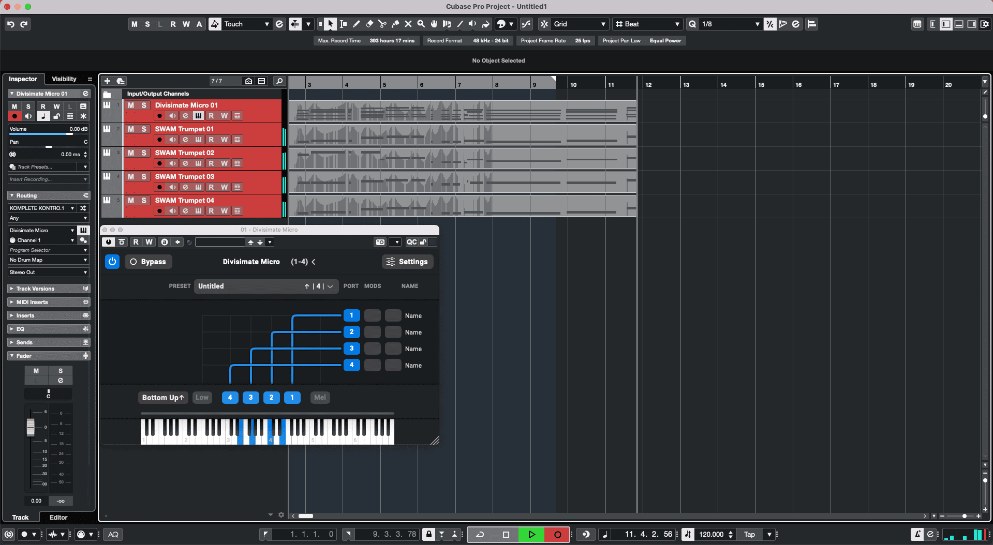Click port 3 button in Divisimate routing
The image size is (993, 545).
(352, 349)
